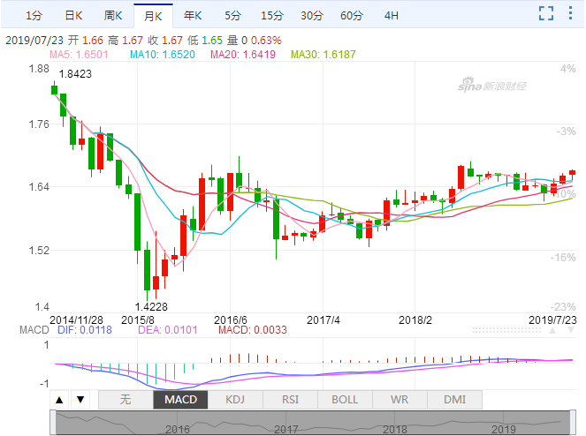Image resolution: width=586 pixels, height=436 pixels.
Task: Click the 0.63% change percentage
Action: (x=266, y=41)
